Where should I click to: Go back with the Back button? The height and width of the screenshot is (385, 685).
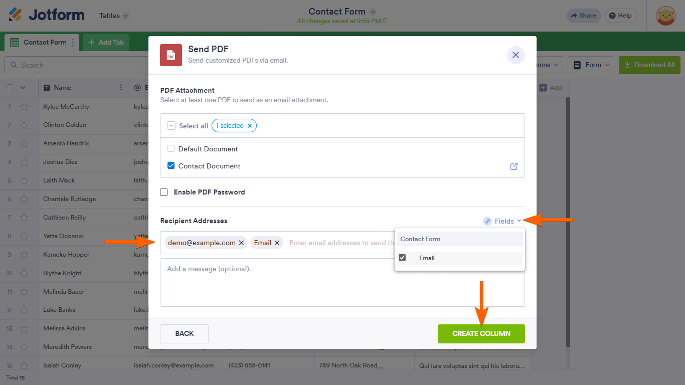pos(184,333)
